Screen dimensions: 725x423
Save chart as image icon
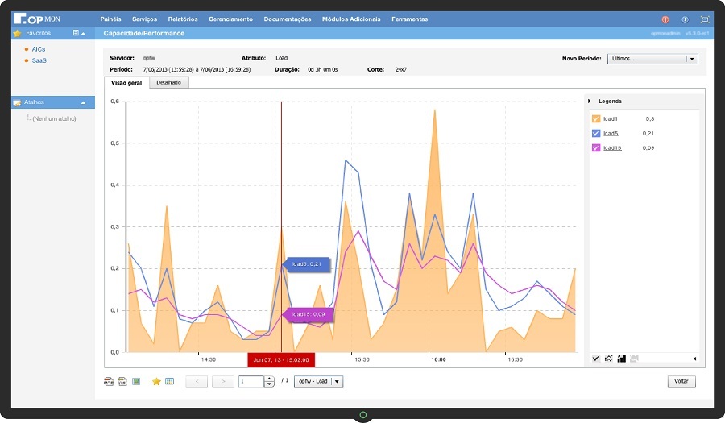(136, 381)
